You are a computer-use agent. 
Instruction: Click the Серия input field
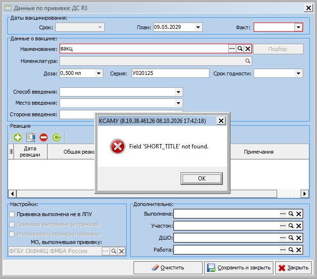170,73
